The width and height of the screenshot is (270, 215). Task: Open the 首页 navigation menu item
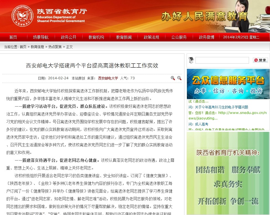(x=13, y=37)
